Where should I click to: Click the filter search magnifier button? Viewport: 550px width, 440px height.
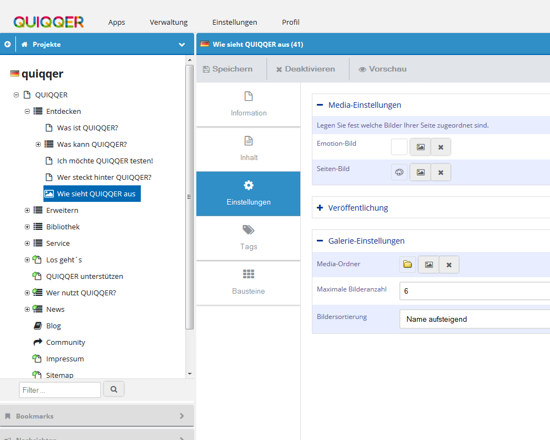coord(114,389)
